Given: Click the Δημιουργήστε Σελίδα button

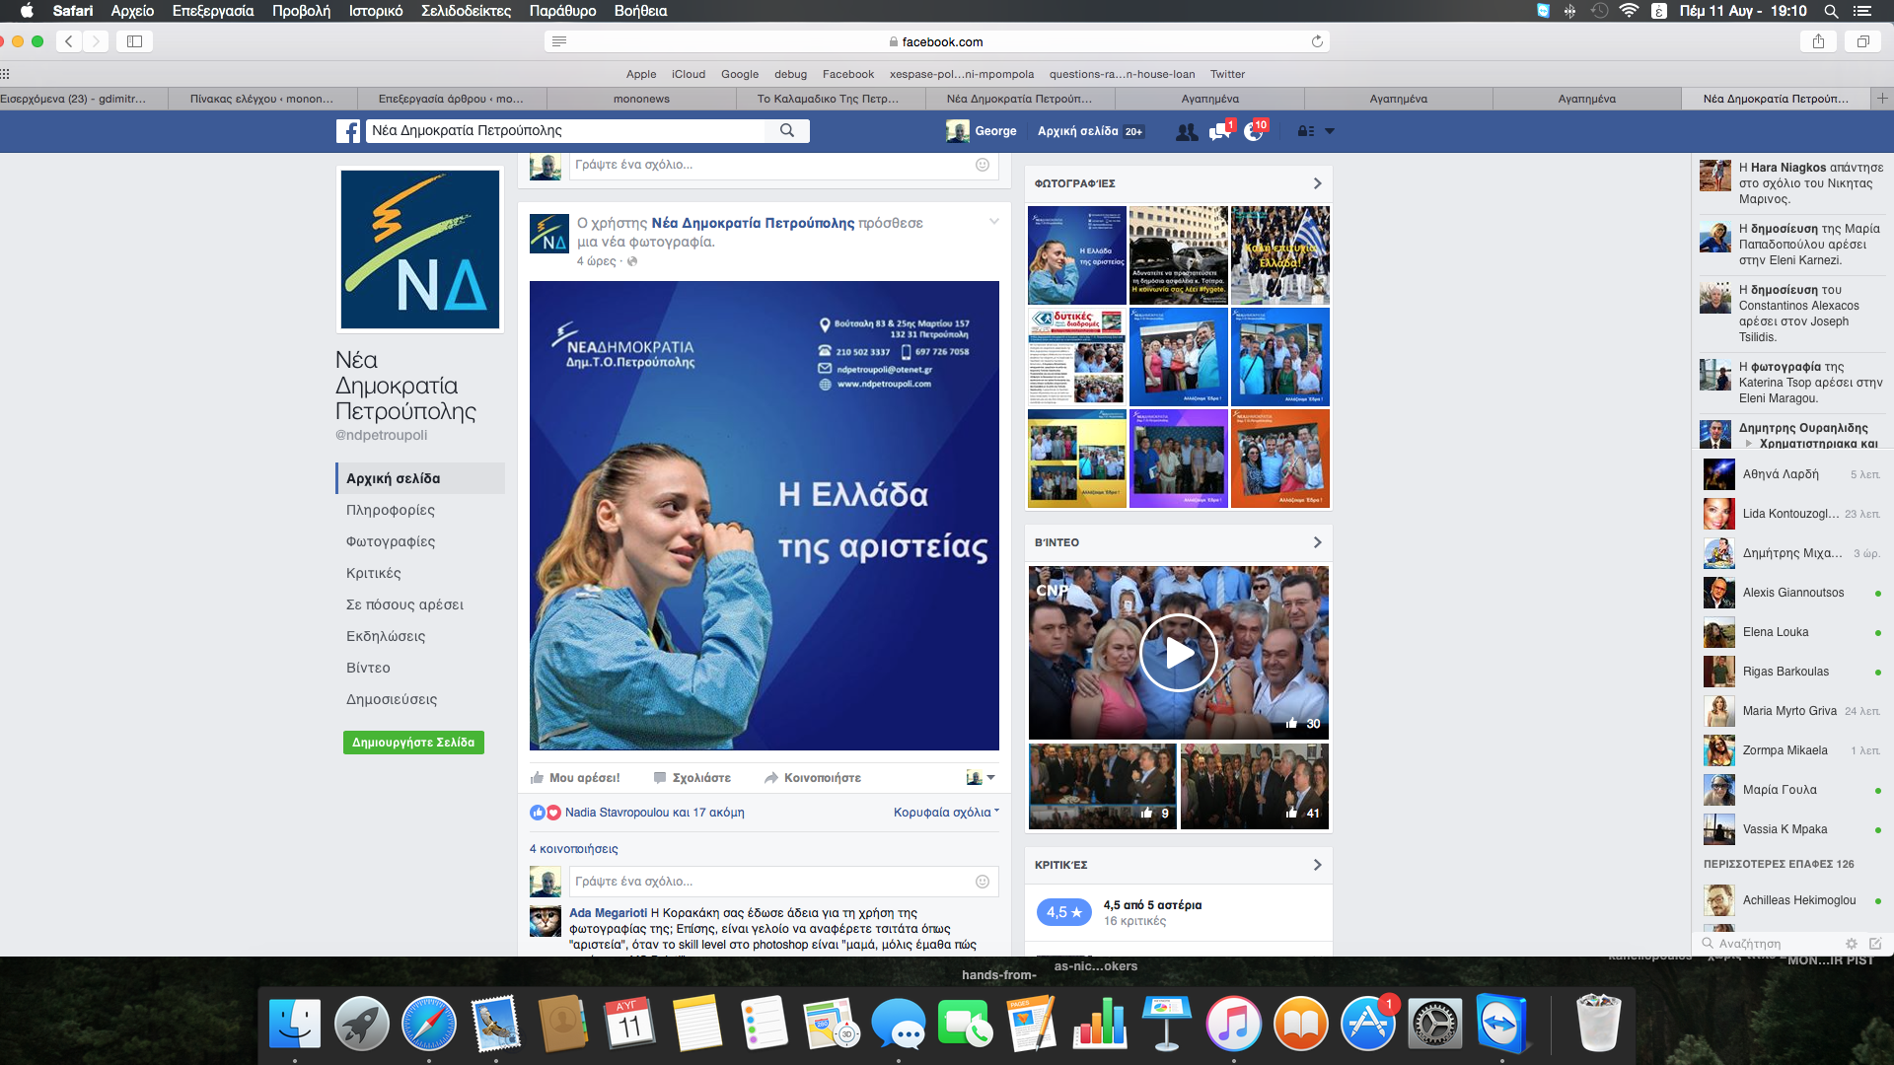Looking at the screenshot, I should coord(413,743).
